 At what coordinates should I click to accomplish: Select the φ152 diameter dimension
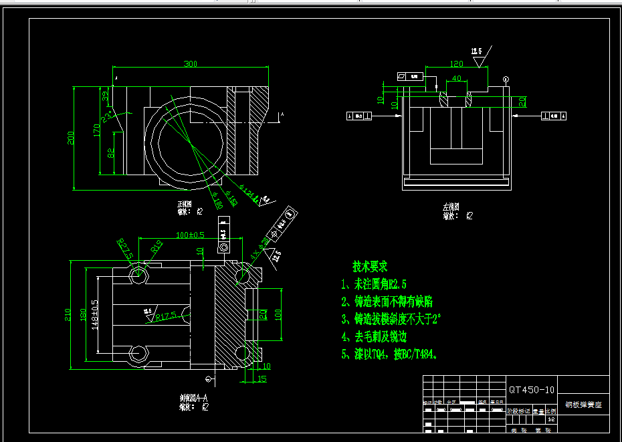click(x=231, y=199)
